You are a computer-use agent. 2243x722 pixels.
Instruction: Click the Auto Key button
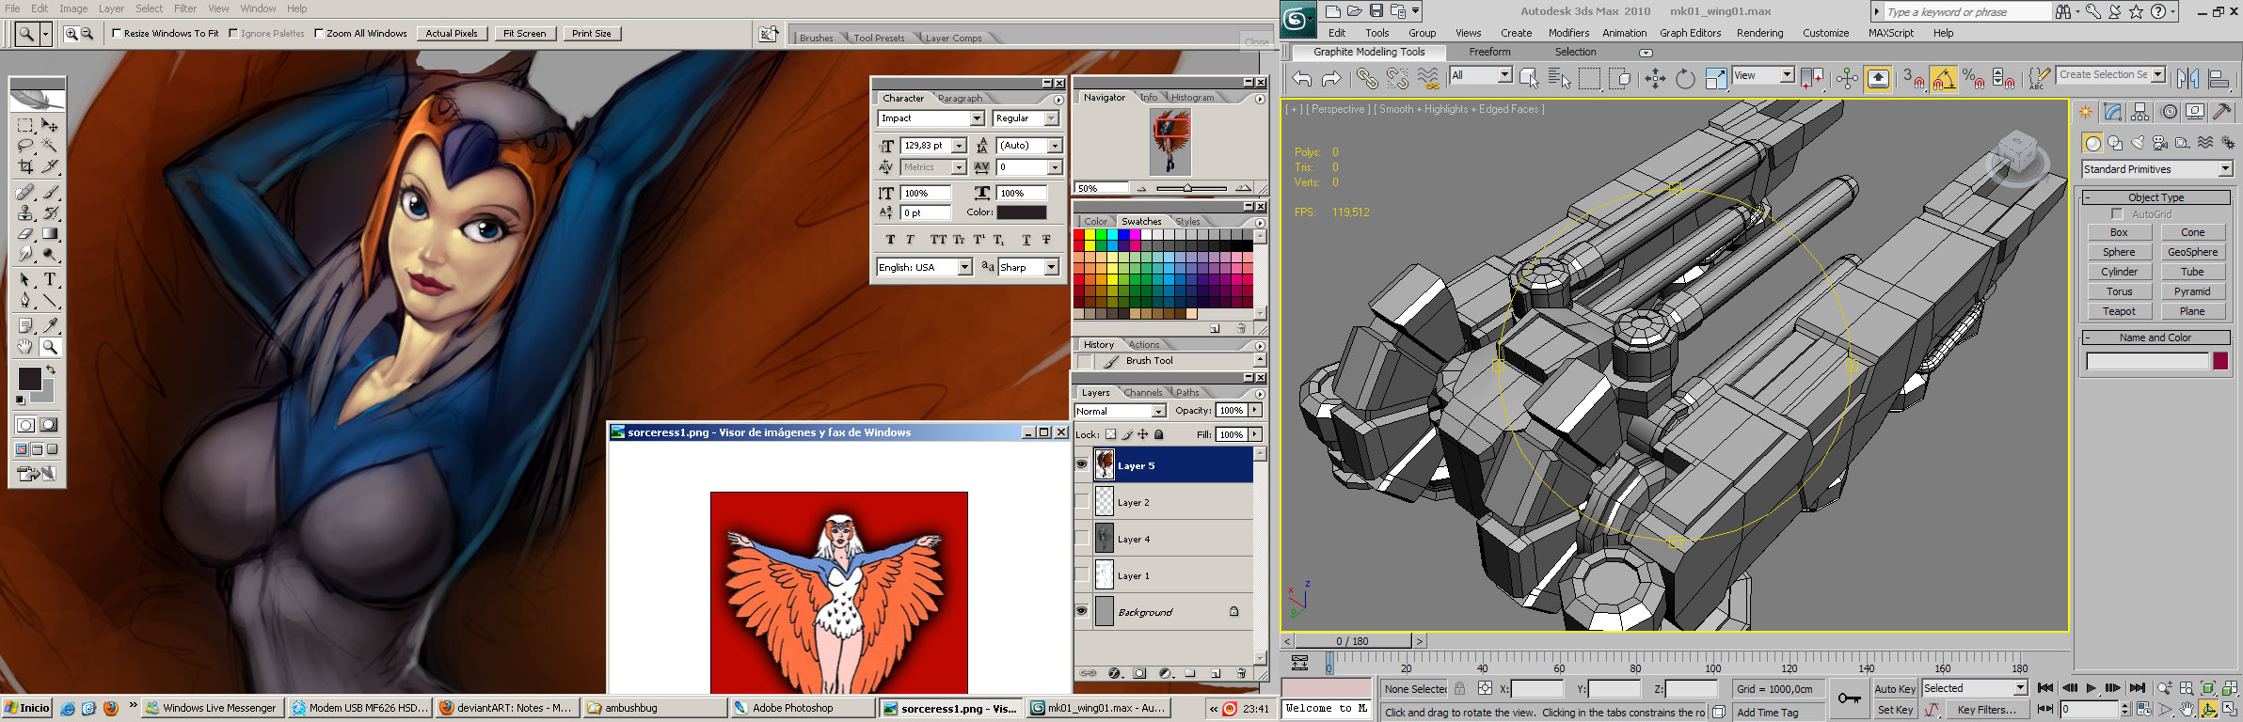tap(1895, 689)
